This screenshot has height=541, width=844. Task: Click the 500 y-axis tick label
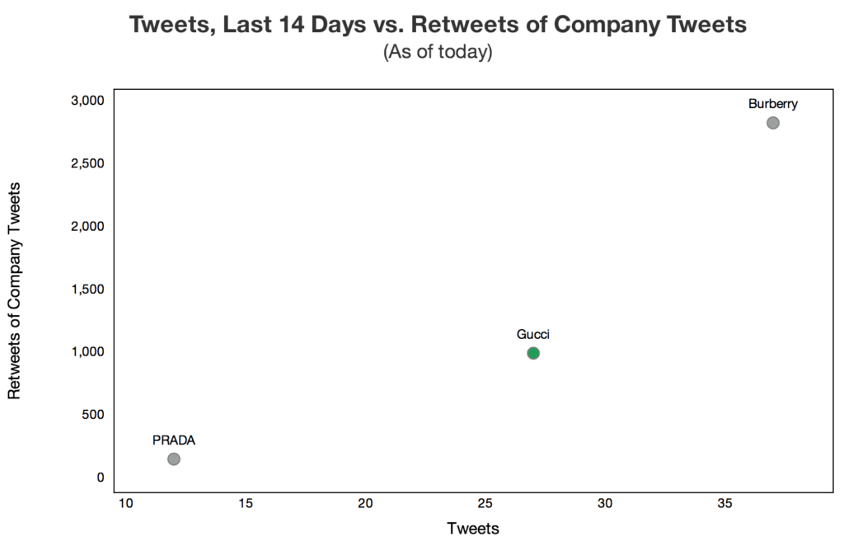click(x=93, y=414)
